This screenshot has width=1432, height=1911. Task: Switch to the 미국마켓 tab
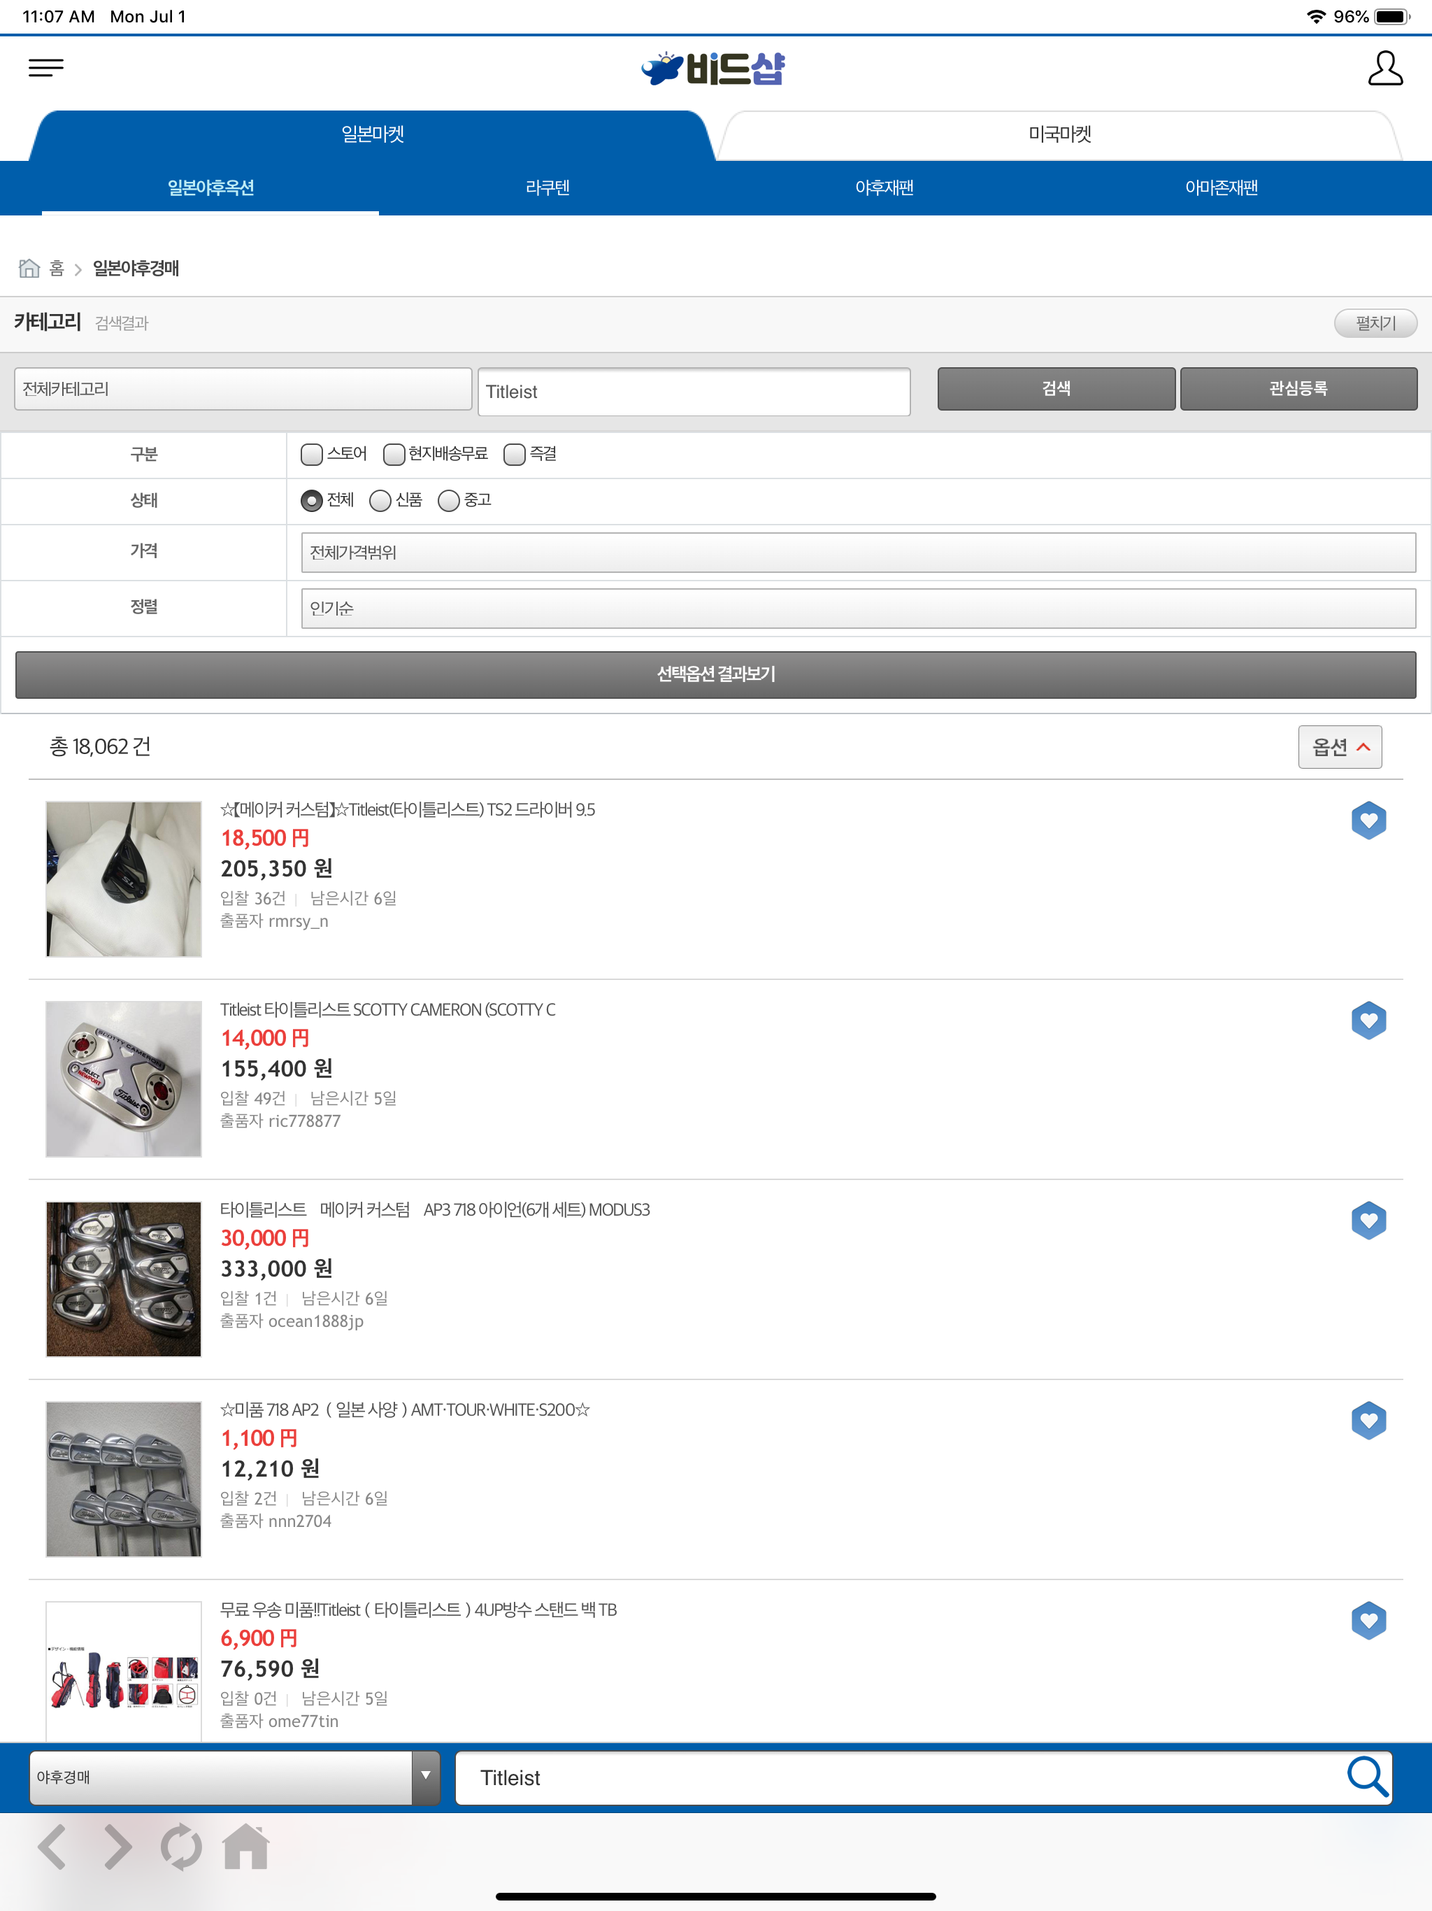click(1060, 135)
